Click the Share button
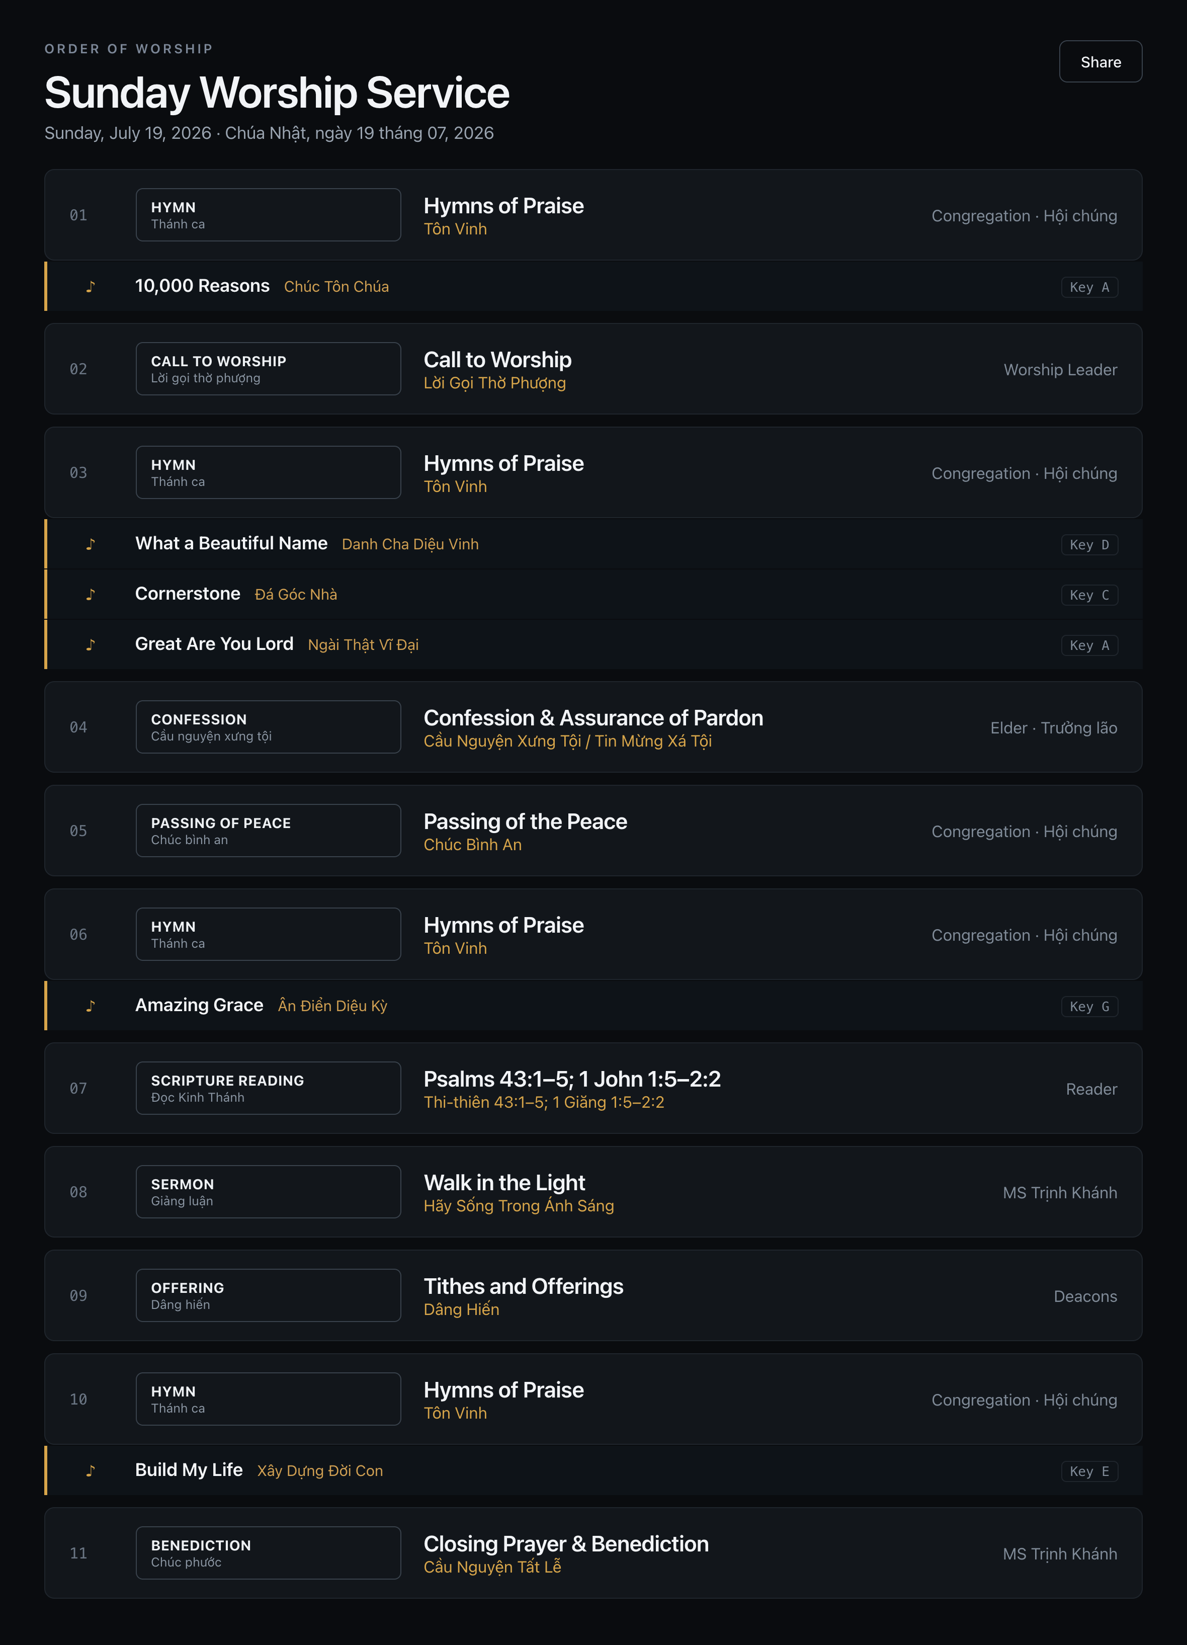Screen dimensions: 1187x1645 [1100, 62]
